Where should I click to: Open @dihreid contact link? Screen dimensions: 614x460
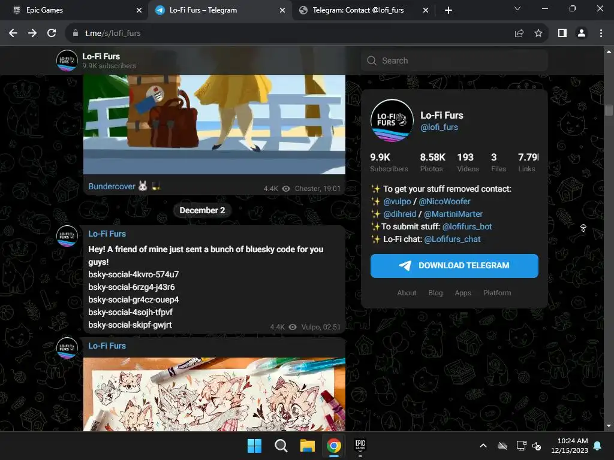pyautogui.click(x=399, y=214)
